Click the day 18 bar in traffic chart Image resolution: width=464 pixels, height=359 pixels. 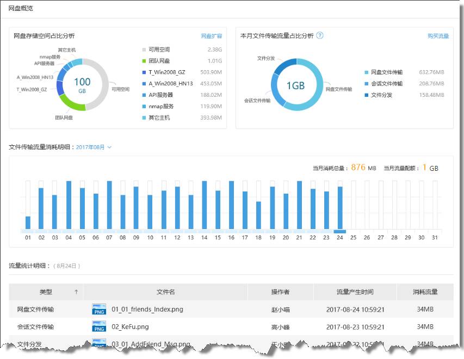click(258, 215)
